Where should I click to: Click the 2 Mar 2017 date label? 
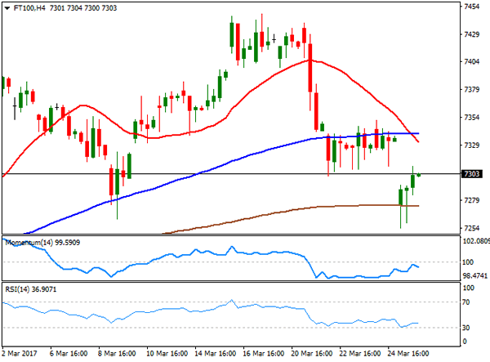20,354
